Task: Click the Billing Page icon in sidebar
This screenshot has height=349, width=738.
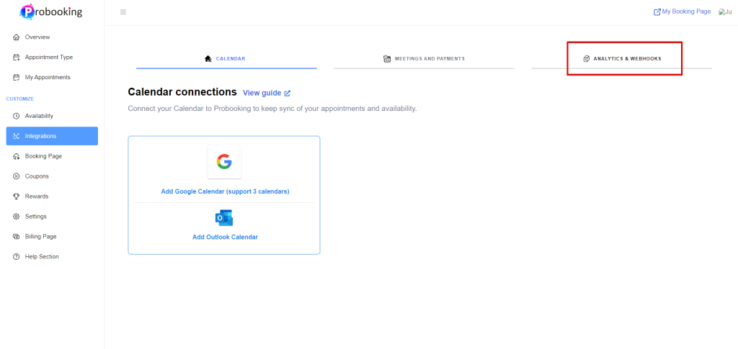Action: [x=17, y=237]
